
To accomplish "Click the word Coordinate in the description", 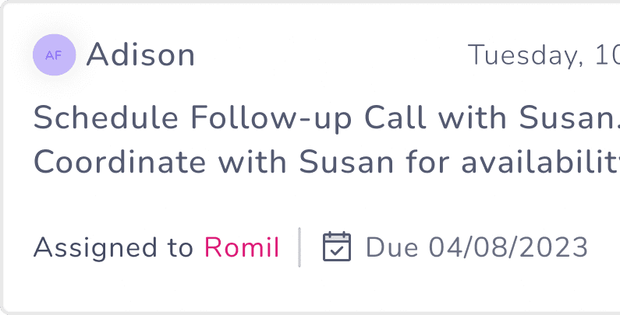I will 120,162.
